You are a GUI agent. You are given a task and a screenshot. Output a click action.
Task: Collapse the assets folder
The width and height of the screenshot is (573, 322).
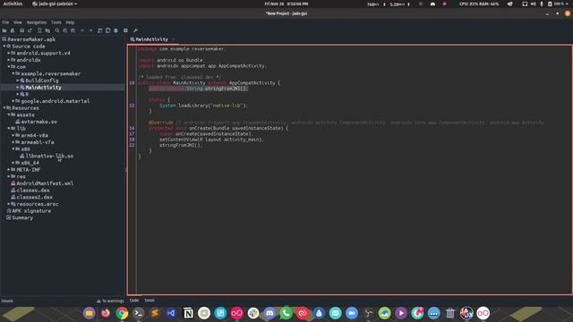click(9, 114)
